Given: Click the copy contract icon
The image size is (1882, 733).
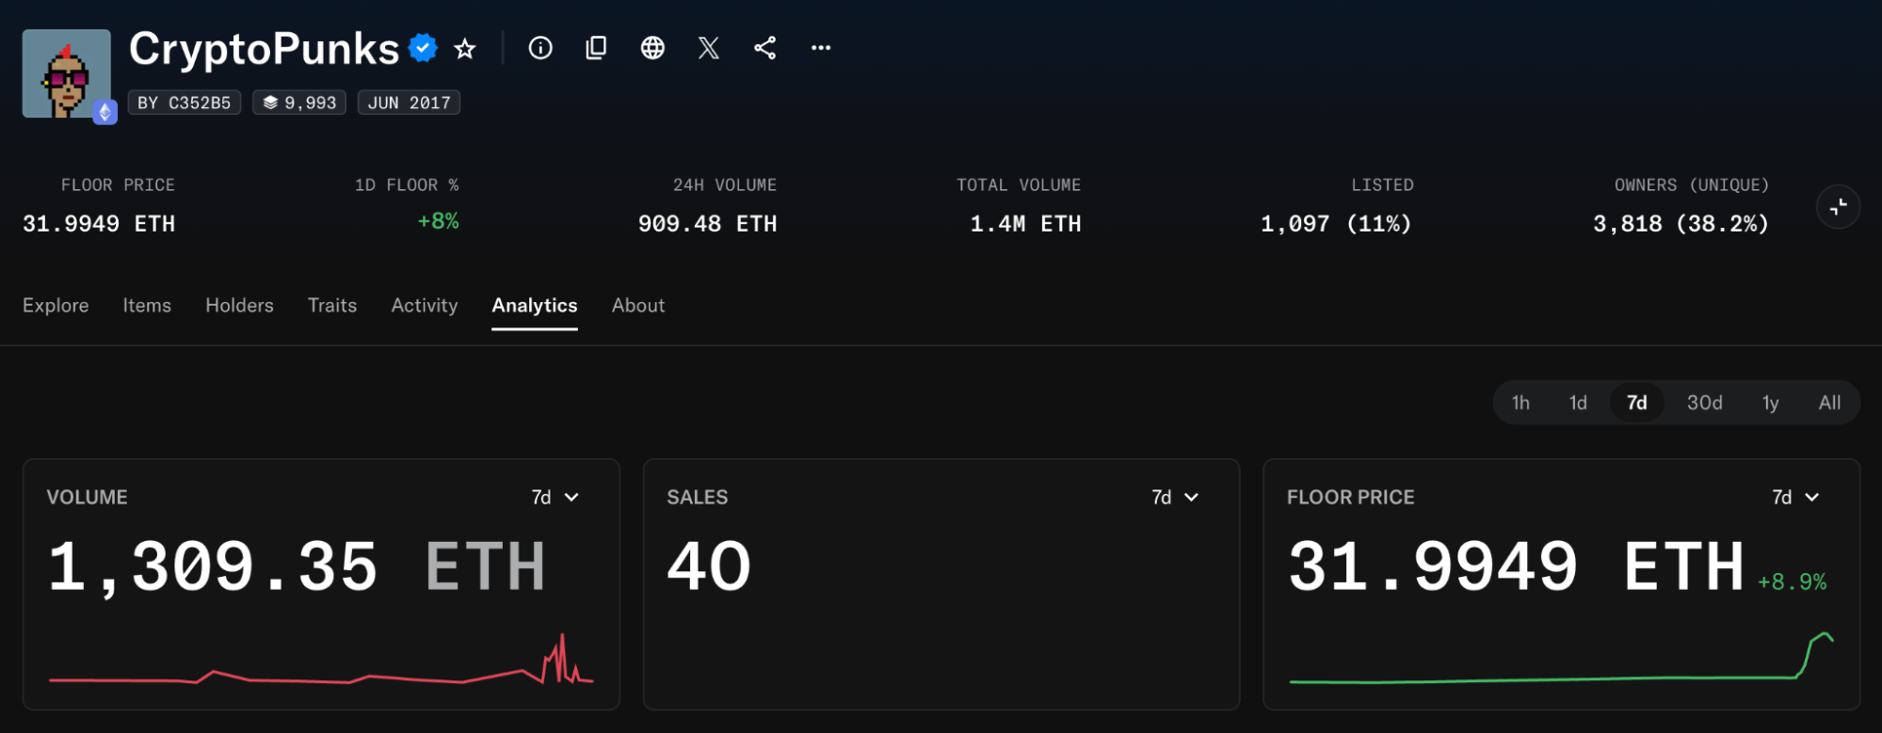Looking at the screenshot, I should tap(596, 48).
